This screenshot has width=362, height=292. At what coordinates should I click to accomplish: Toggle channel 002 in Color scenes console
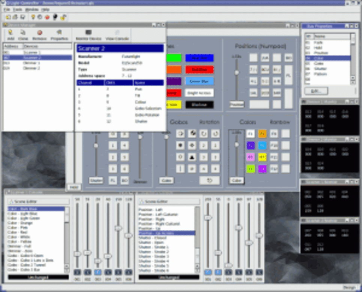point(87,273)
